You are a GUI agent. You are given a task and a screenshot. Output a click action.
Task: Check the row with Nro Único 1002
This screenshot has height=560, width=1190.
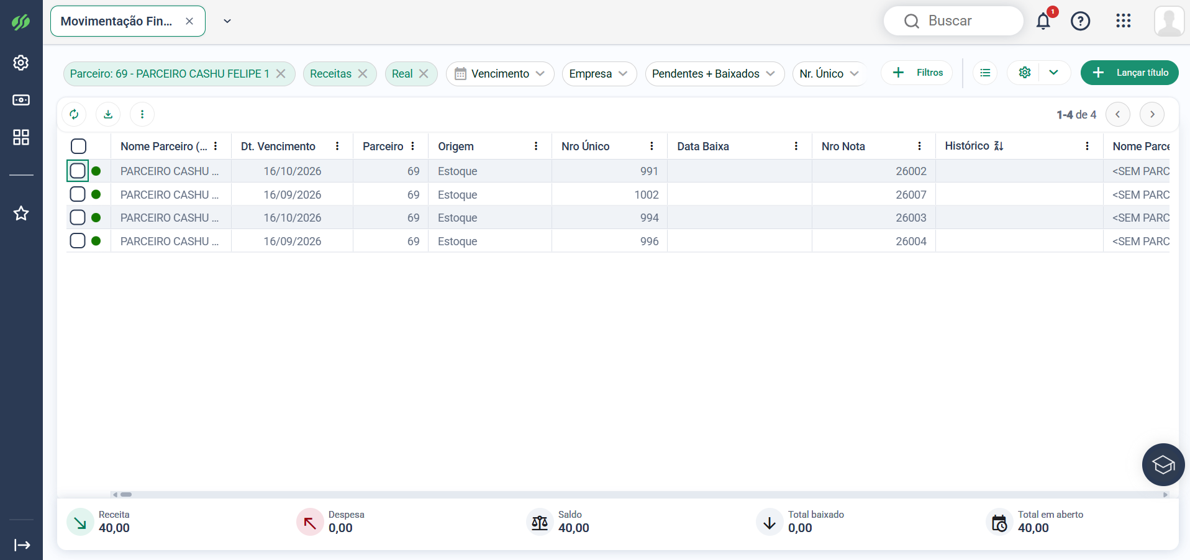[78, 194]
